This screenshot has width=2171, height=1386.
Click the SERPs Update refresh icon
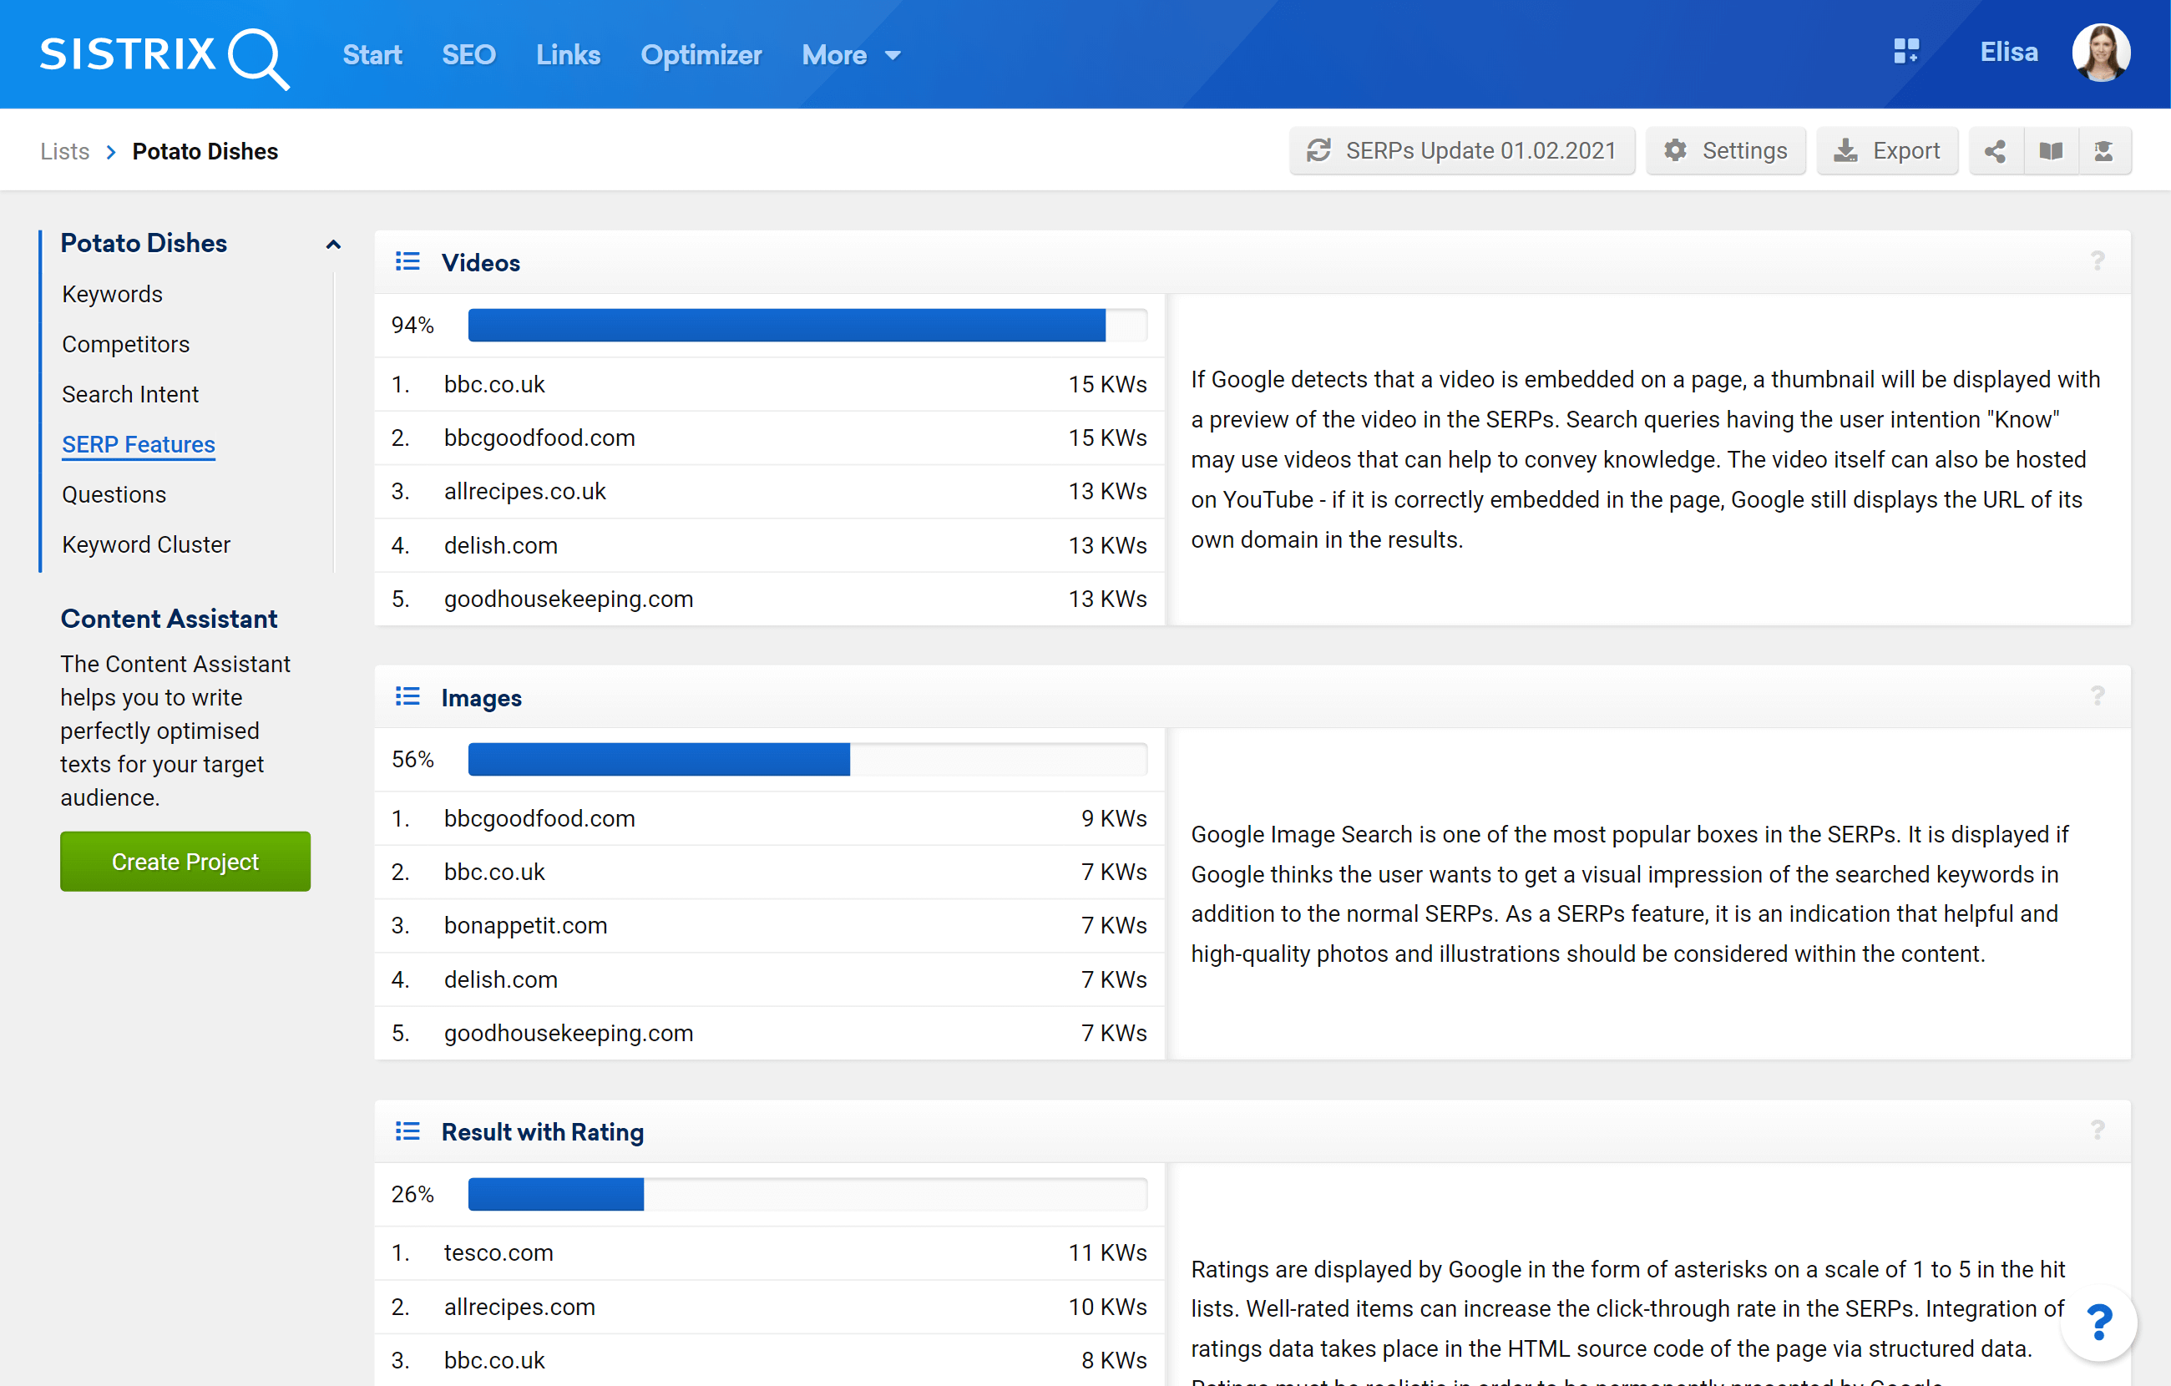[x=1319, y=150]
